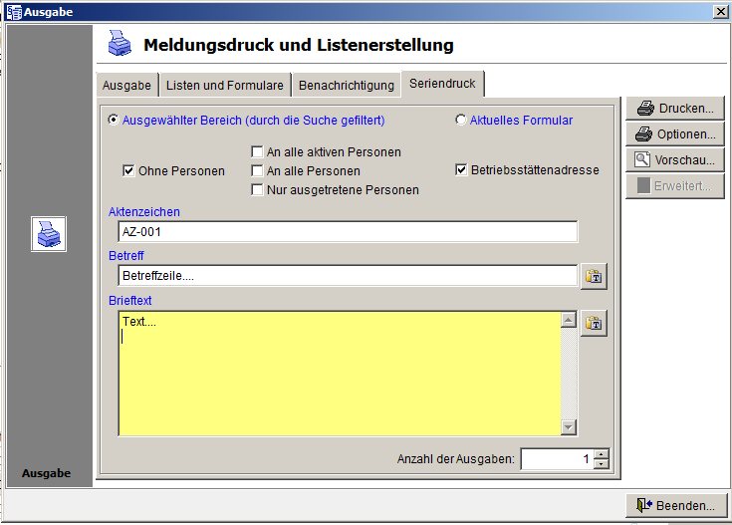Increase Anzahl der Ausgaben with up arrow
This screenshot has height=525, width=732.
point(601,454)
